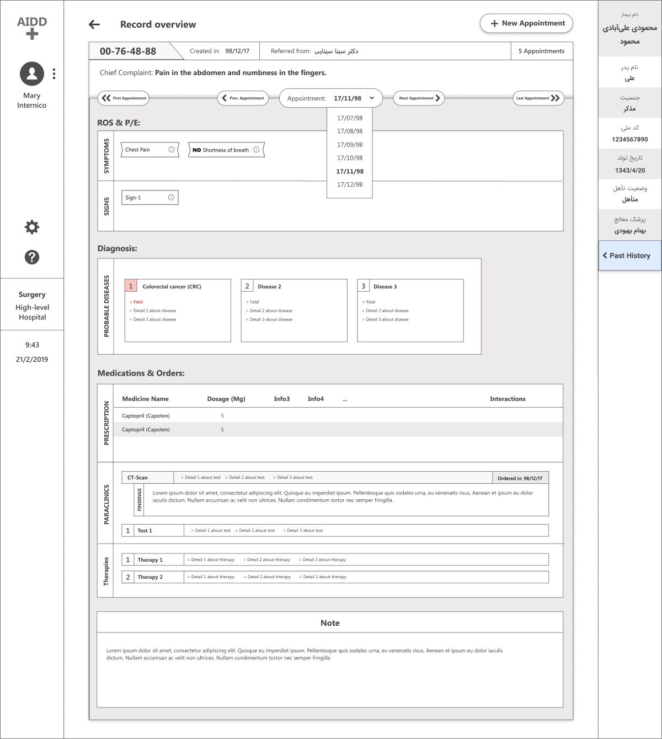Click info icon on Sign-1 tag
Image resolution: width=662 pixels, height=739 pixels.
171,197
